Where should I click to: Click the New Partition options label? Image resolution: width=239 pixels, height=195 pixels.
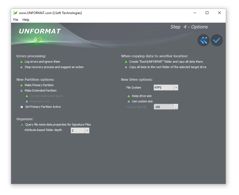[x=35, y=80]
